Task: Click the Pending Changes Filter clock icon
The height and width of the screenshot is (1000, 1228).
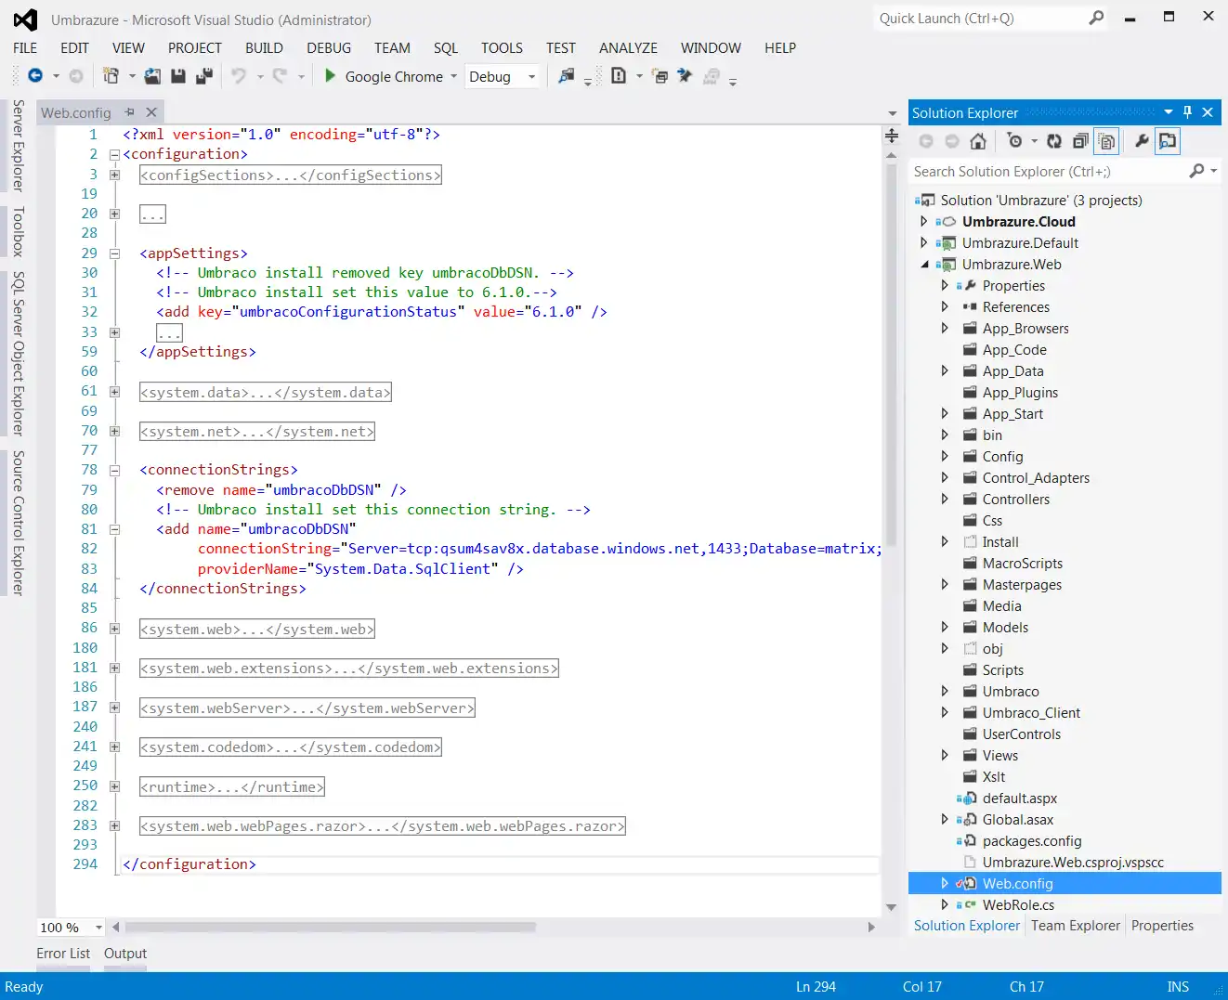Action: (x=1014, y=141)
